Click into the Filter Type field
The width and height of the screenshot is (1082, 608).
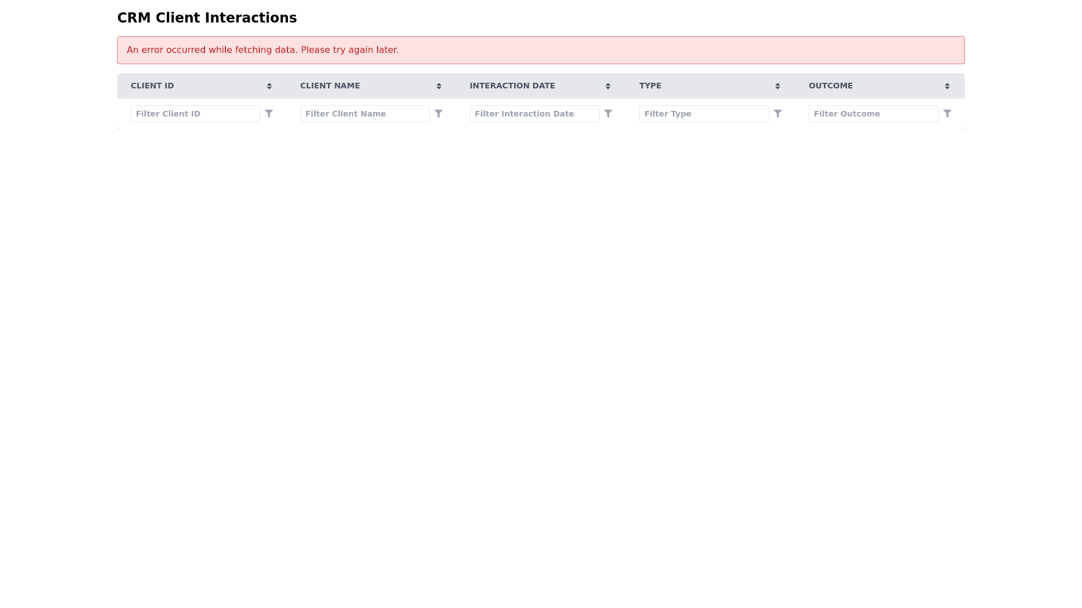703,114
